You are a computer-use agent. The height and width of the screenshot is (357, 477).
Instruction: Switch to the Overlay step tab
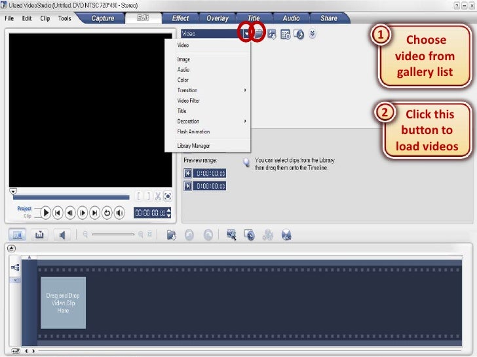(218, 18)
